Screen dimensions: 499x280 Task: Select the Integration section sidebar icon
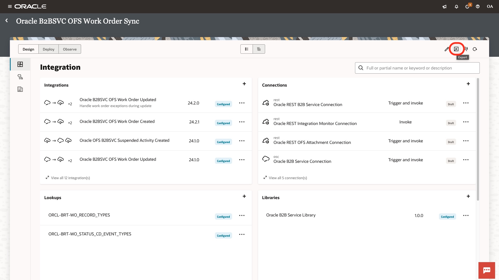[x=20, y=64]
